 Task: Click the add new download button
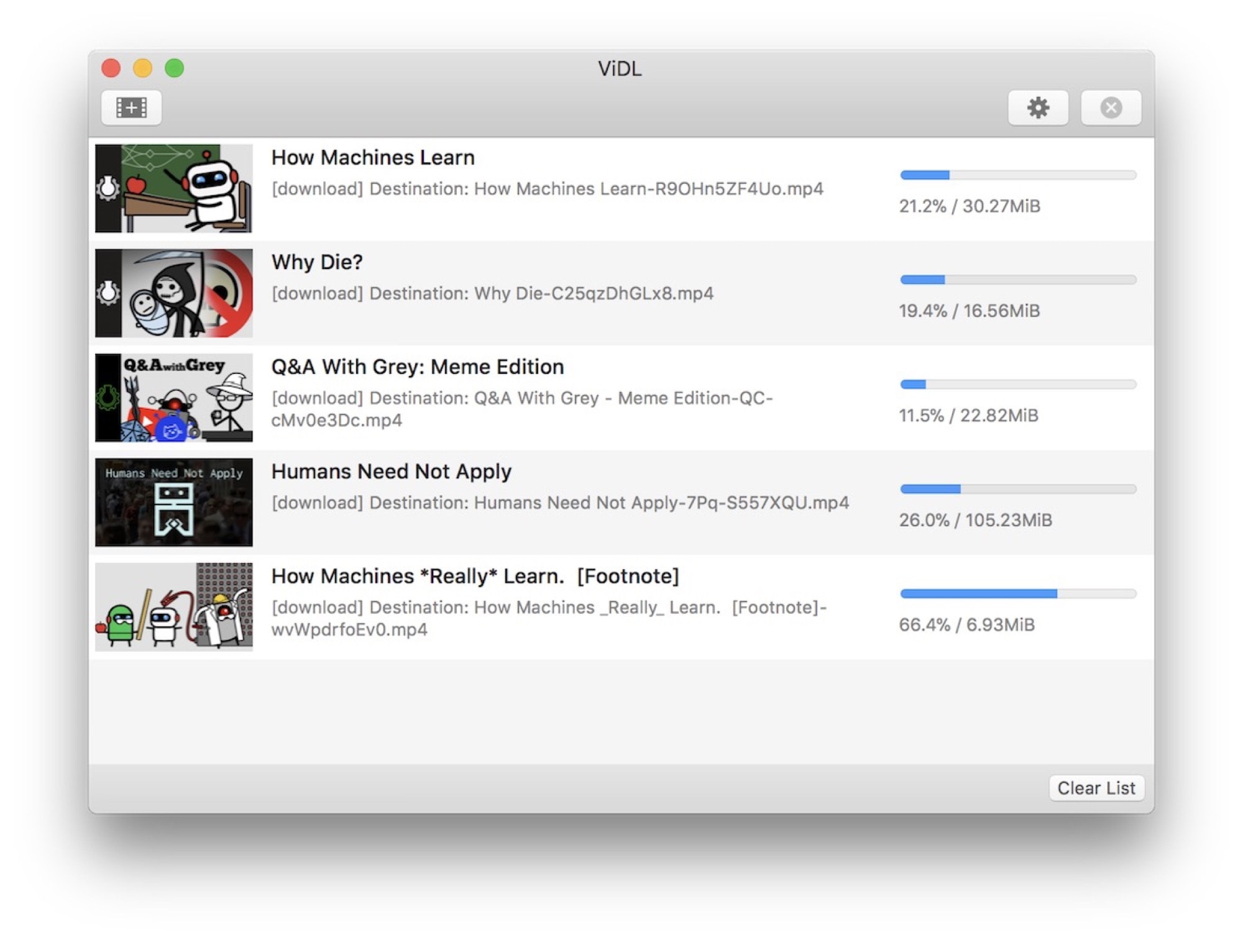[x=131, y=107]
